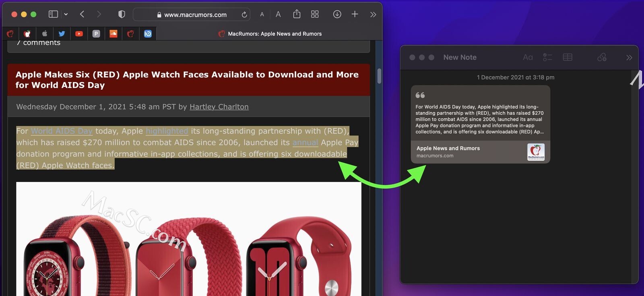Follow the World AIDS Day link
The image size is (644, 296).
coord(62,131)
